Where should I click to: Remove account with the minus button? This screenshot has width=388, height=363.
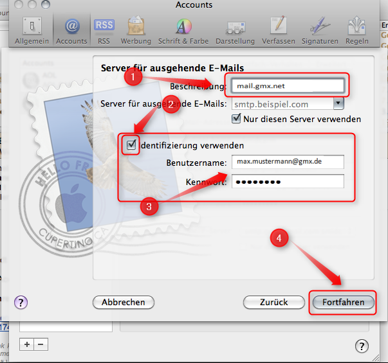tap(41, 344)
